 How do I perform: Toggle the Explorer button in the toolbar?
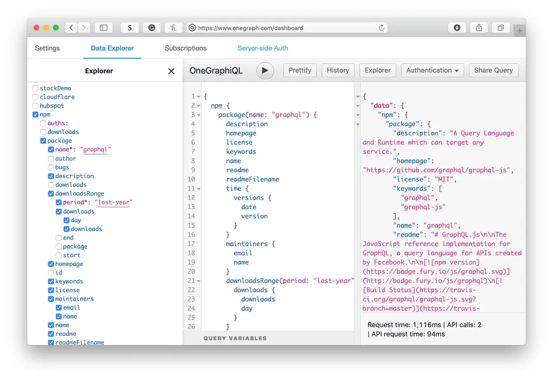(x=378, y=70)
